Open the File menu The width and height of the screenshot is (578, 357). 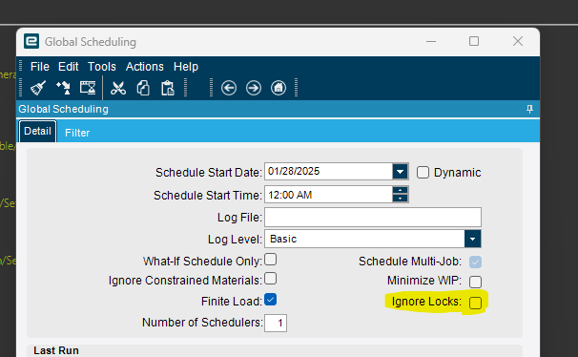[x=40, y=67]
